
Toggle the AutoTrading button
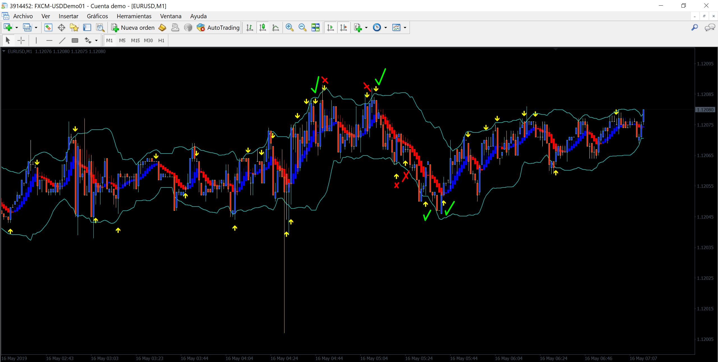point(218,28)
